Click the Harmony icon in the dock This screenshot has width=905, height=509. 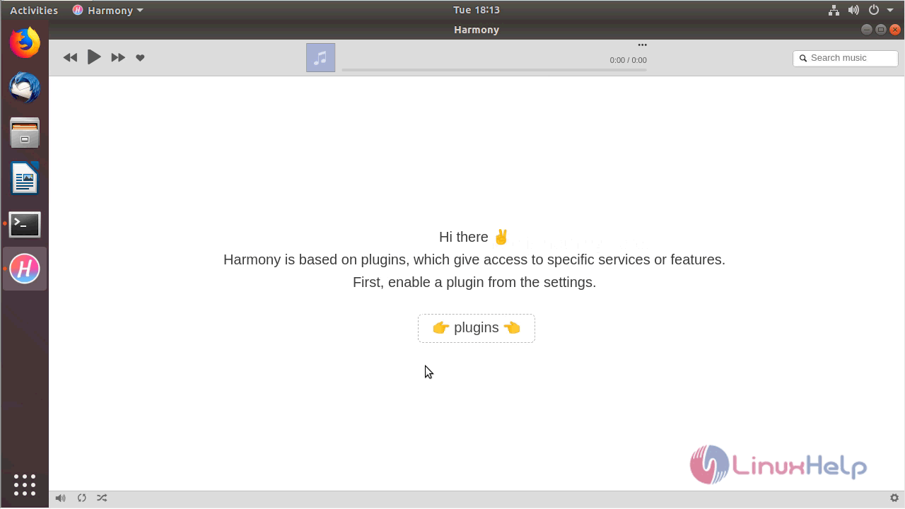click(x=25, y=269)
